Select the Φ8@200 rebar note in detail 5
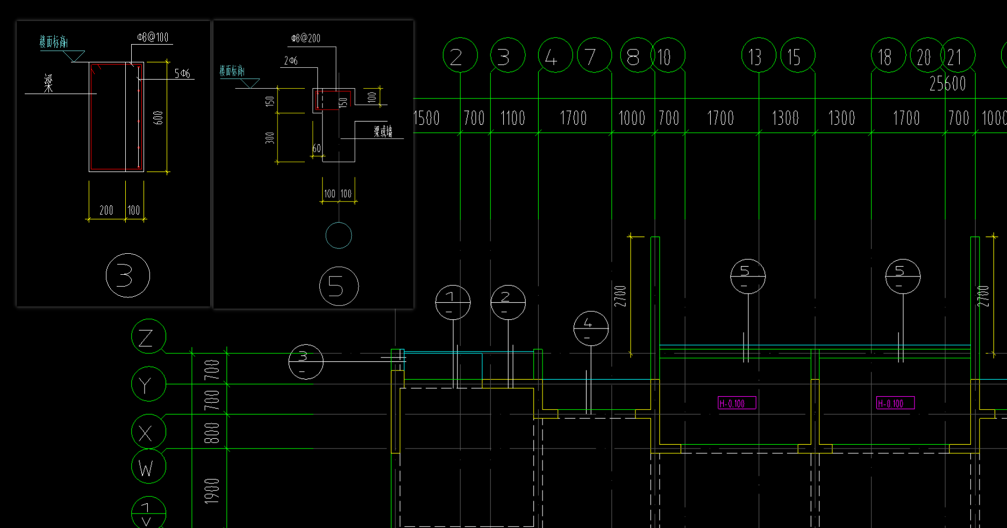 306,38
